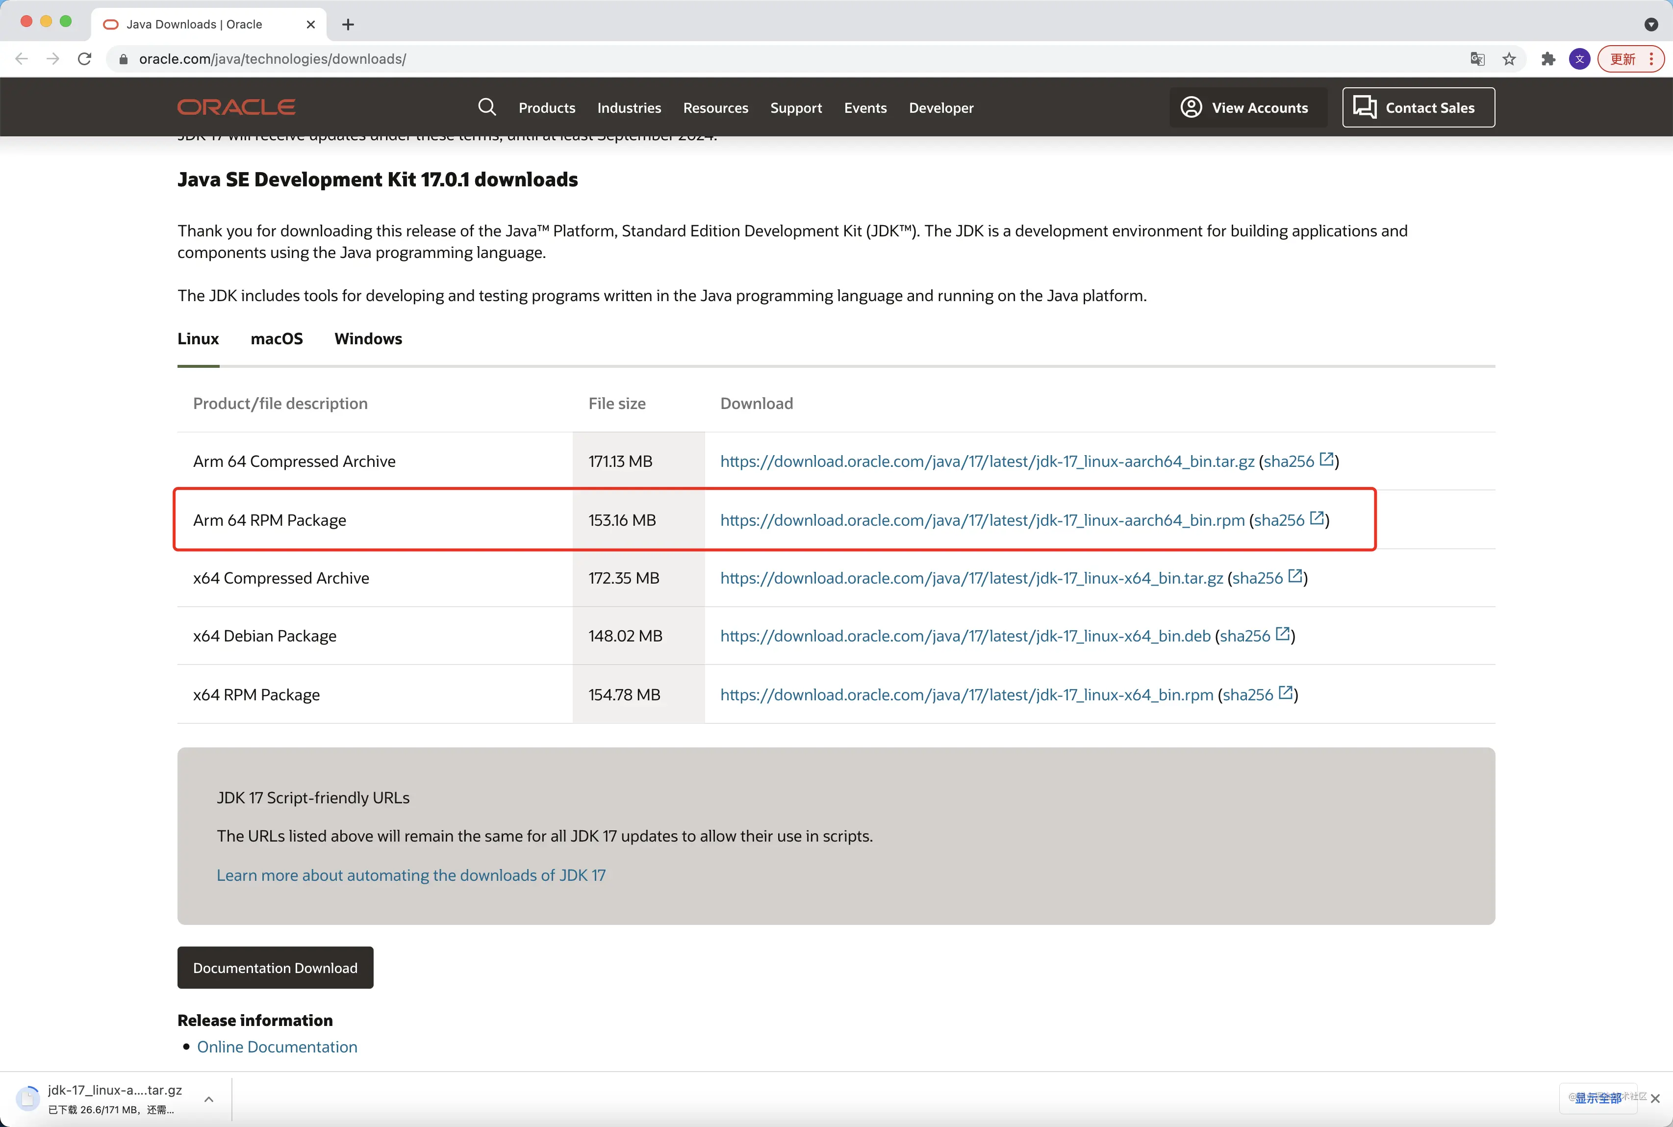Click the address bar URL field

pos(790,59)
